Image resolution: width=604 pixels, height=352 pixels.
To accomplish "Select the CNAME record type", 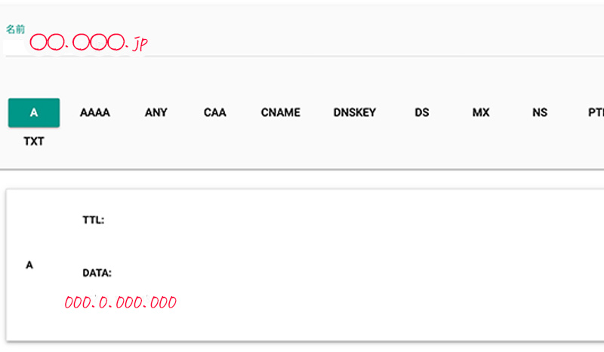I will [x=280, y=113].
